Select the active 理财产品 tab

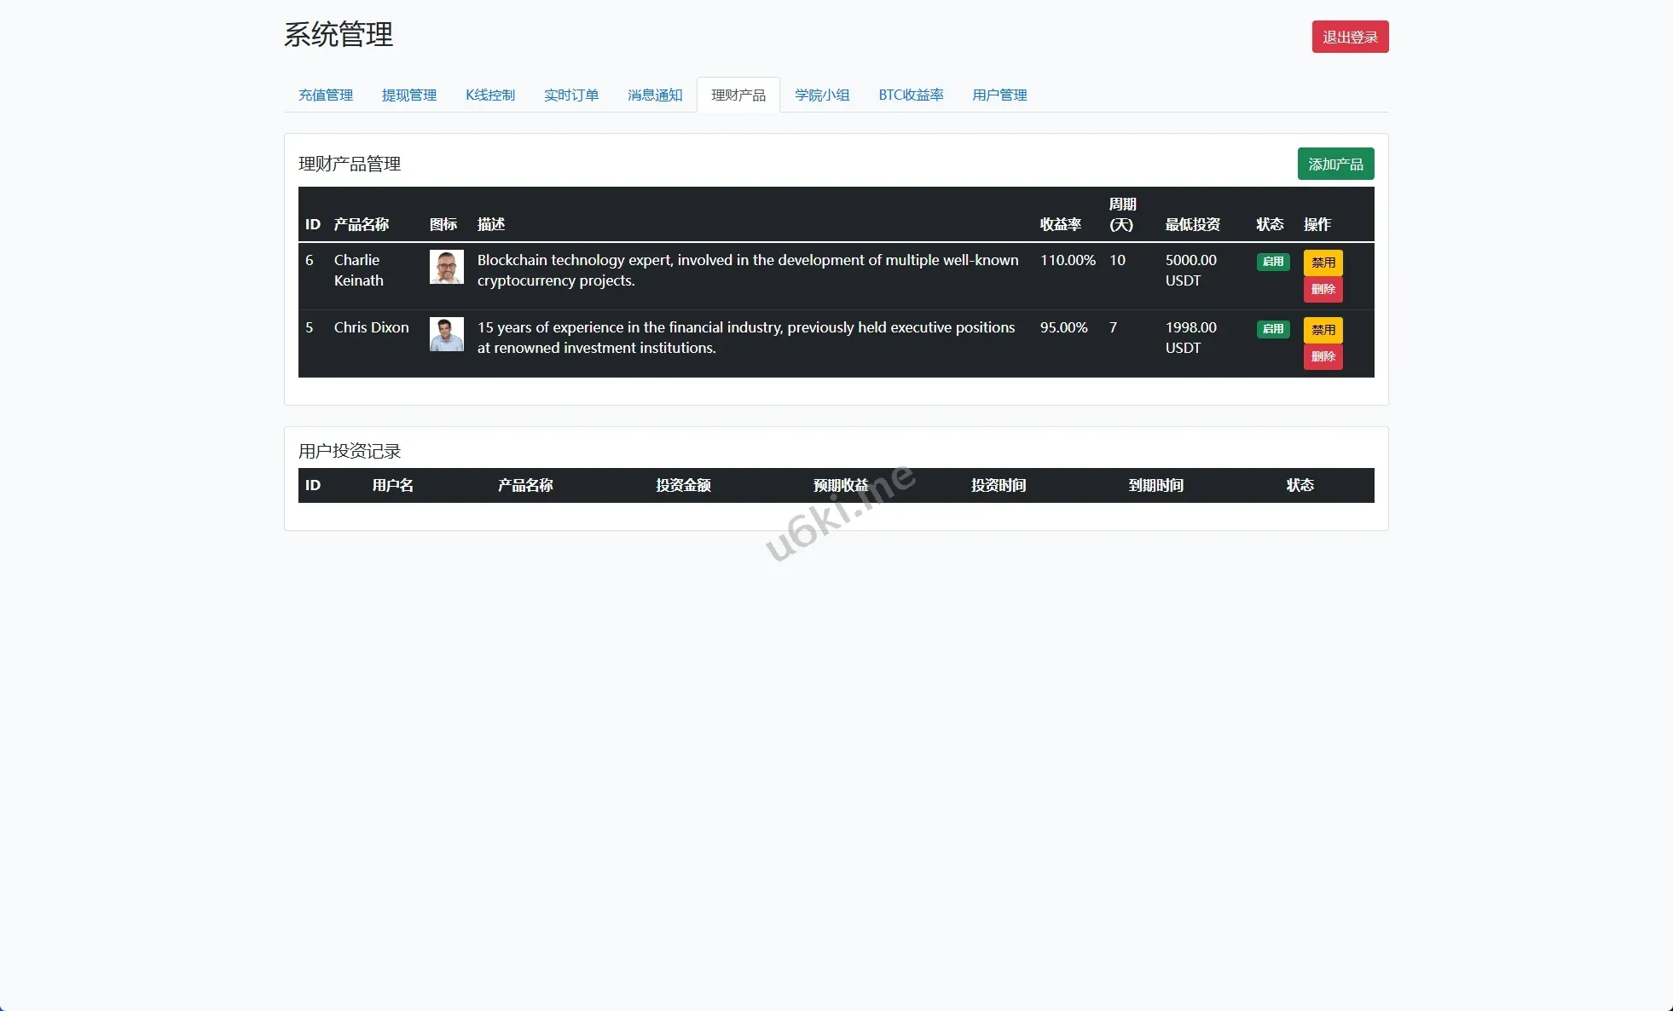(x=738, y=95)
